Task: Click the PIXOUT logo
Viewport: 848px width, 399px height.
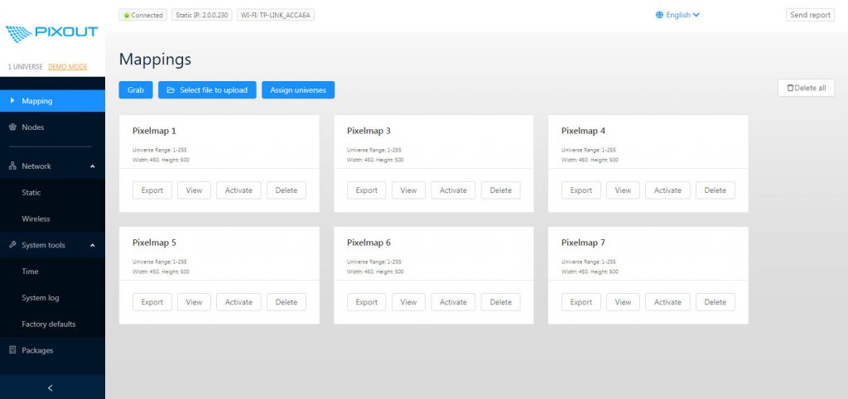Action: pos(52,32)
